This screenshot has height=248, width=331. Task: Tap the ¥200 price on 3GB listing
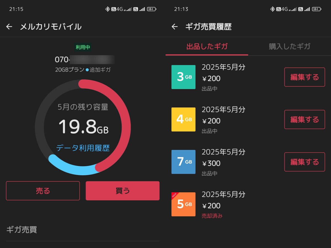tap(211, 79)
